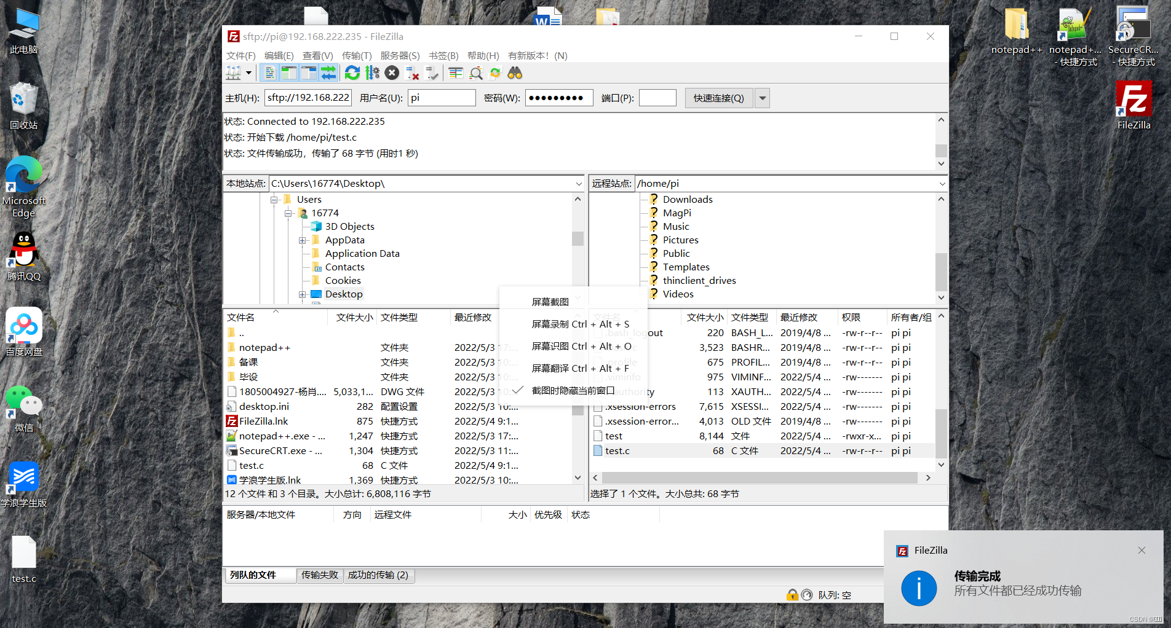
Task: Sort local files by 文件名 column
Action: pos(276,318)
